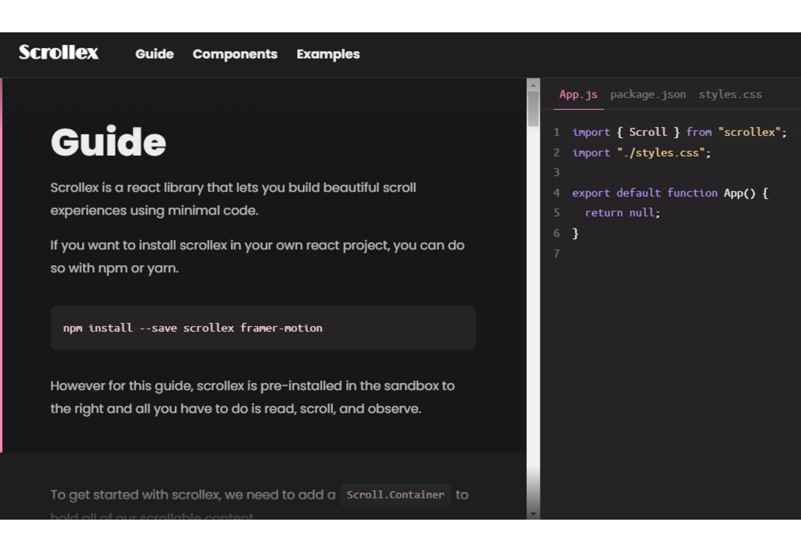Switch to the styles.css tab
The width and height of the screenshot is (801, 552).
pyautogui.click(x=730, y=94)
